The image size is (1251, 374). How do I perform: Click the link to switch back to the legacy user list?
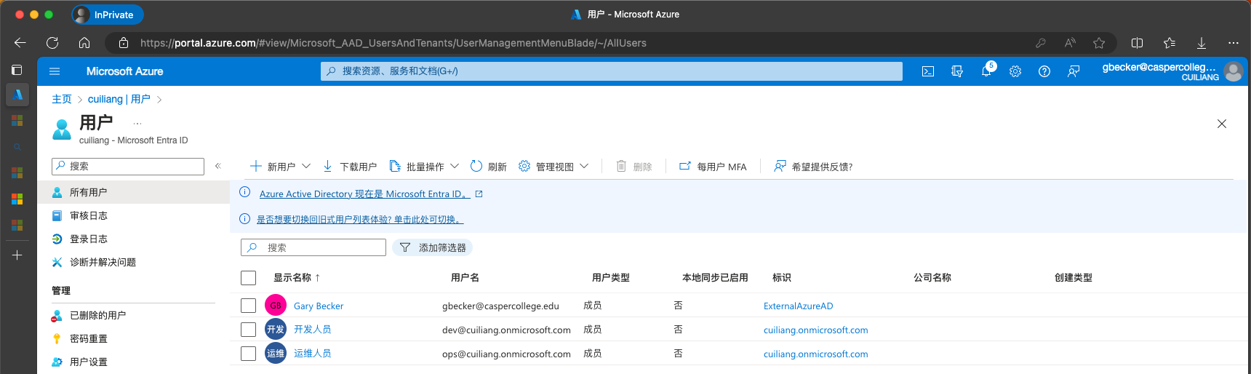tap(360, 220)
